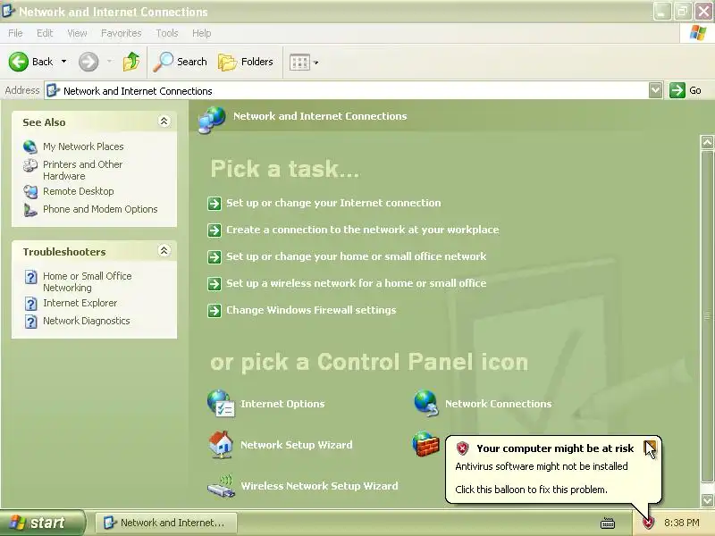Toggle the Folders pane button
The height and width of the screenshot is (536, 715).
pos(245,62)
